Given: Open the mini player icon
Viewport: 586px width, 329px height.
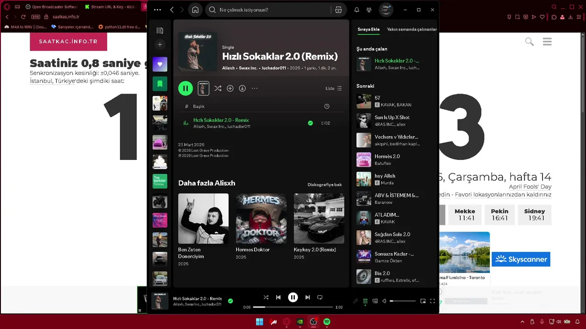Looking at the screenshot, I should point(423,301).
